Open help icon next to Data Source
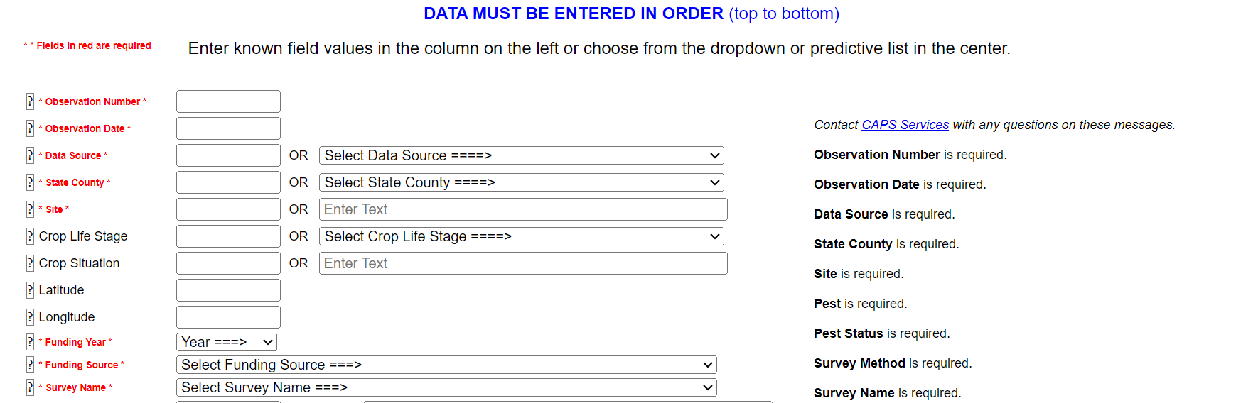 point(30,155)
